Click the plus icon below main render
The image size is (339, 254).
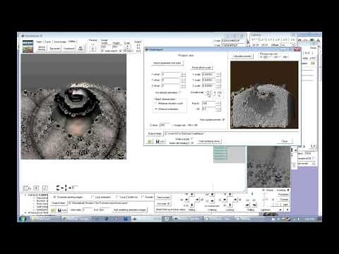tap(36, 188)
